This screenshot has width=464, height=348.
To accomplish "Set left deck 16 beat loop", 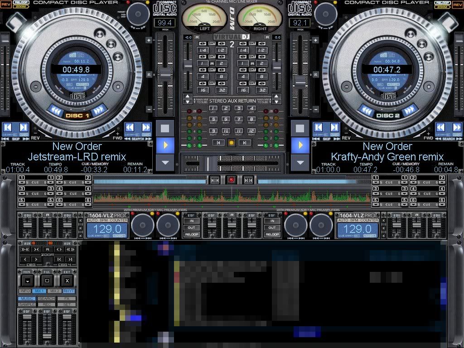I will click(x=203, y=90).
